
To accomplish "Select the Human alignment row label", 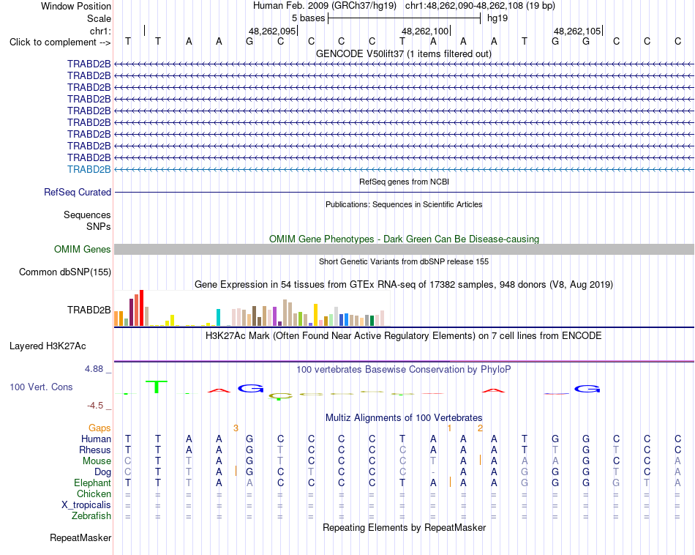I will point(96,439).
